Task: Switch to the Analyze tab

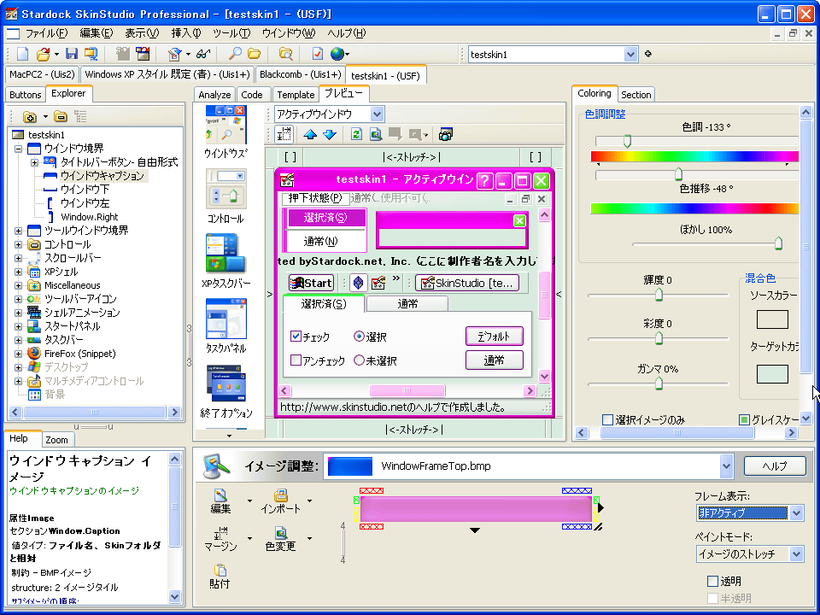Action: (214, 95)
